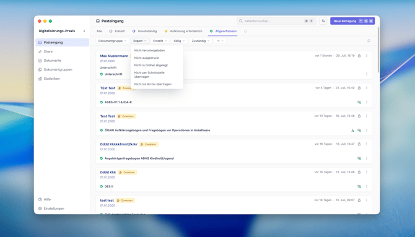Switch to the Unvollständig tab
The width and height of the screenshot is (415, 237).
click(144, 31)
